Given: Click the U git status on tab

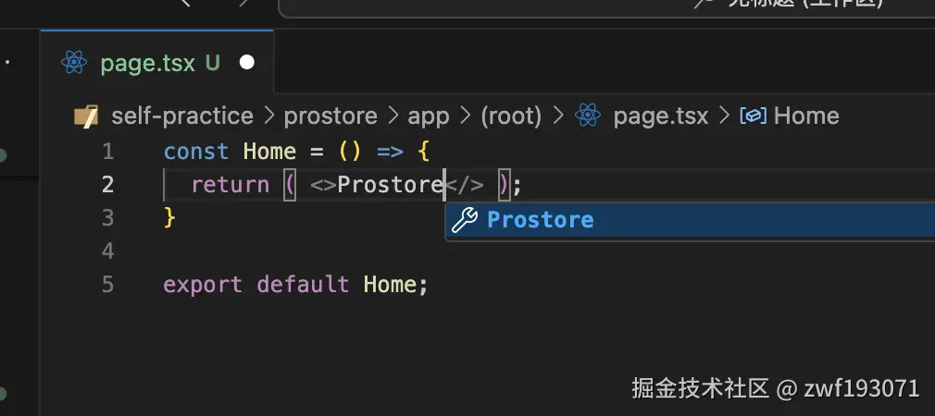Looking at the screenshot, I should (213, 63).
